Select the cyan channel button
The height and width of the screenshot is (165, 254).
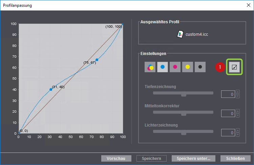[163, 67]
